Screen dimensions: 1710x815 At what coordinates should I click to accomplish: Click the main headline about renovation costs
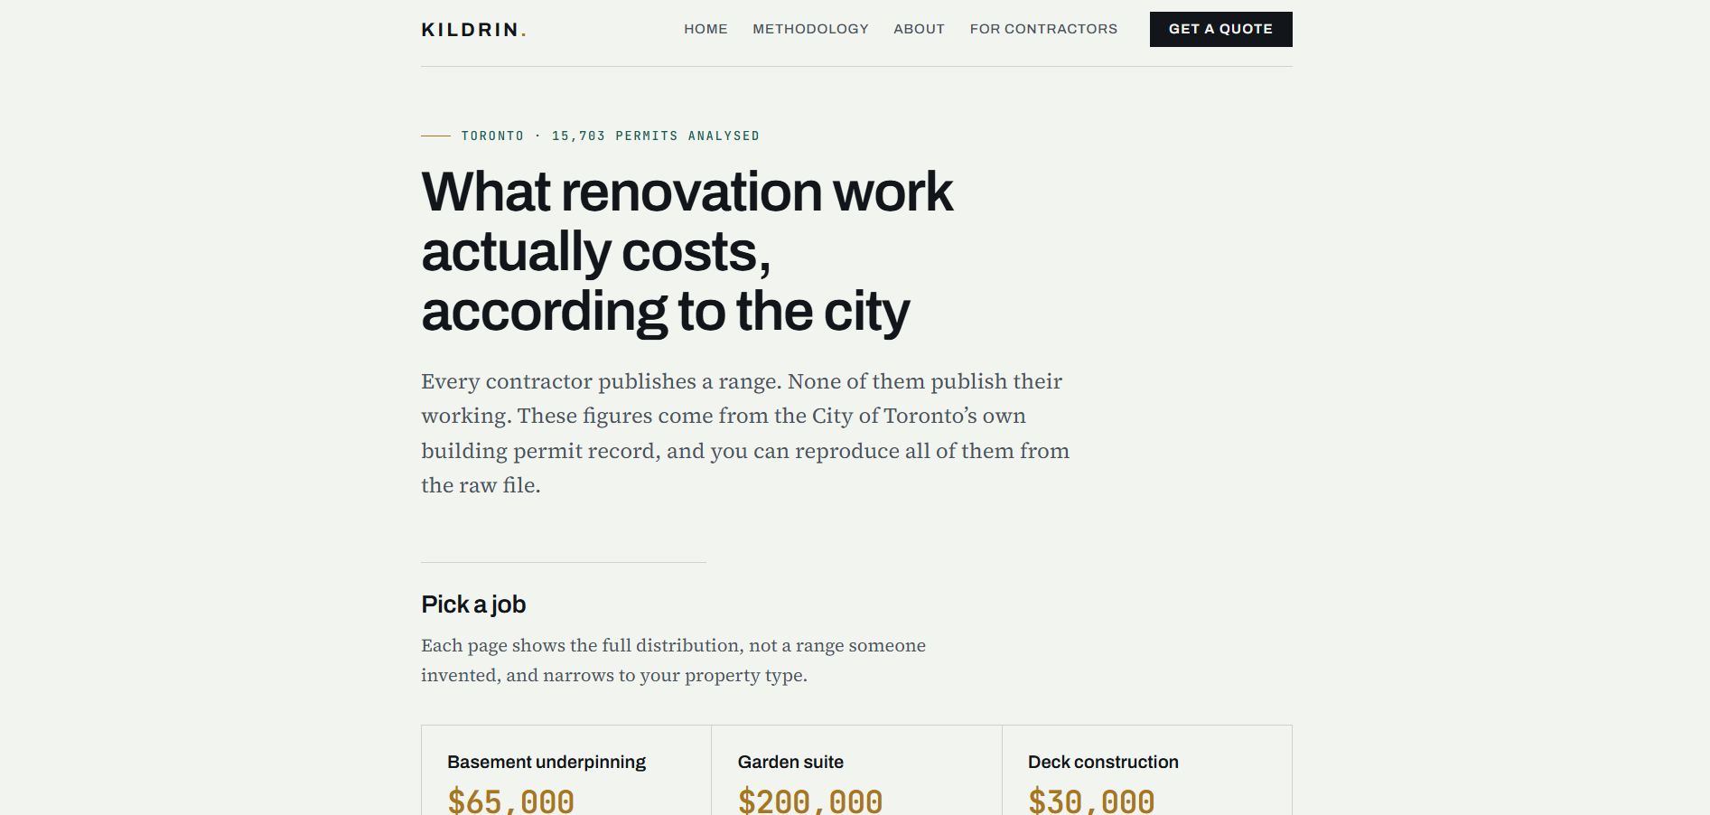687,251
